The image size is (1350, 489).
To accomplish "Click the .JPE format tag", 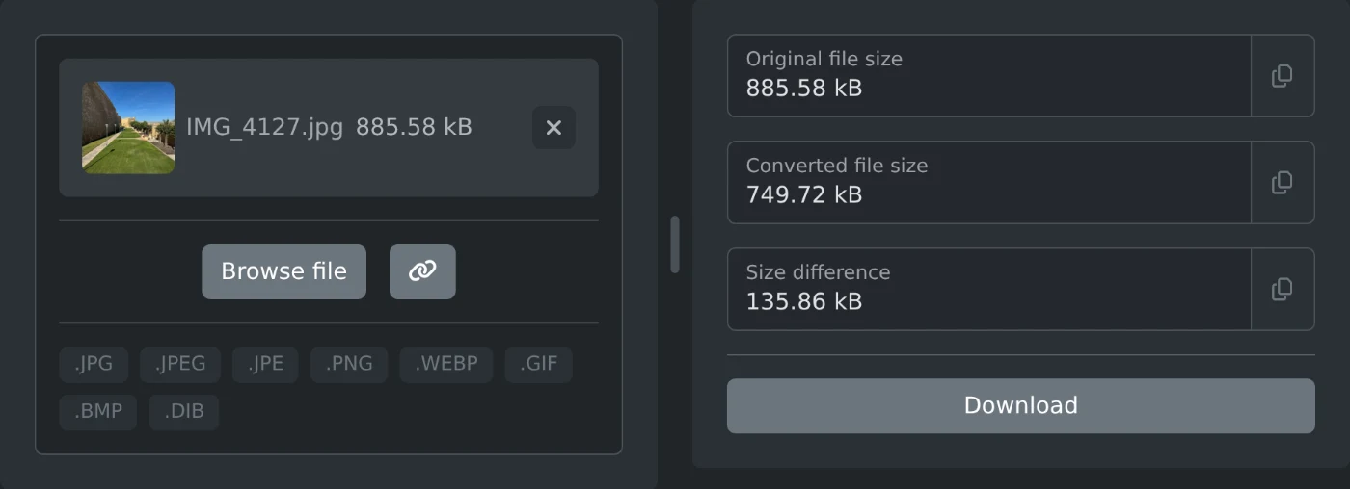I will (265, 365).
